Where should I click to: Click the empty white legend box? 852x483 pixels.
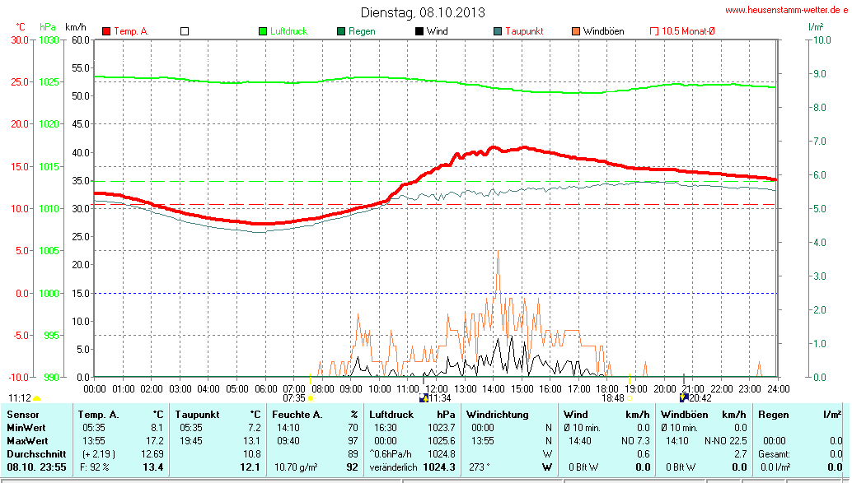(185, 31)
